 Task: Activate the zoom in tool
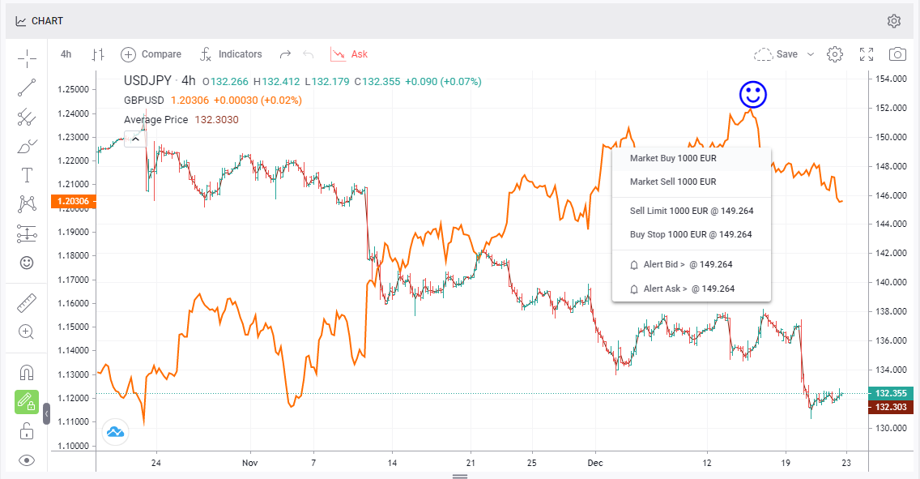(x=27, y=331)
